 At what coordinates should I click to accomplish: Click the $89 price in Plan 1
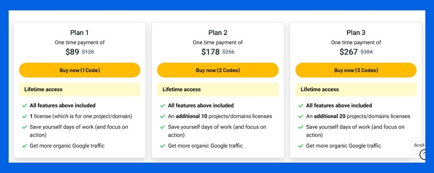click(x=72, y=52)
